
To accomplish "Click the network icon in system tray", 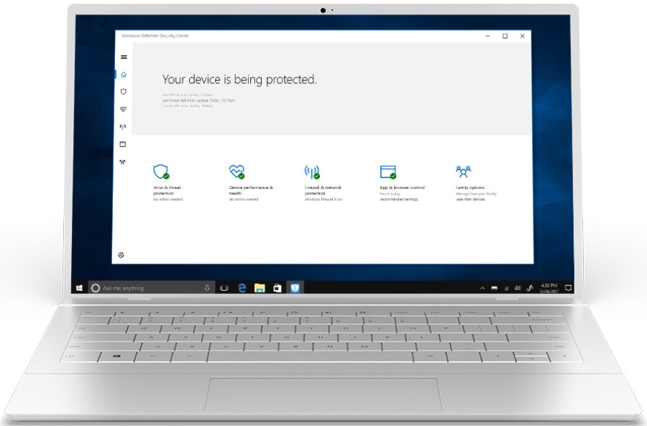I will (506, 288).
